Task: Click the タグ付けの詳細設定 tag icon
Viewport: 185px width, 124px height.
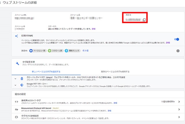Action: click(x=16, y=117)
